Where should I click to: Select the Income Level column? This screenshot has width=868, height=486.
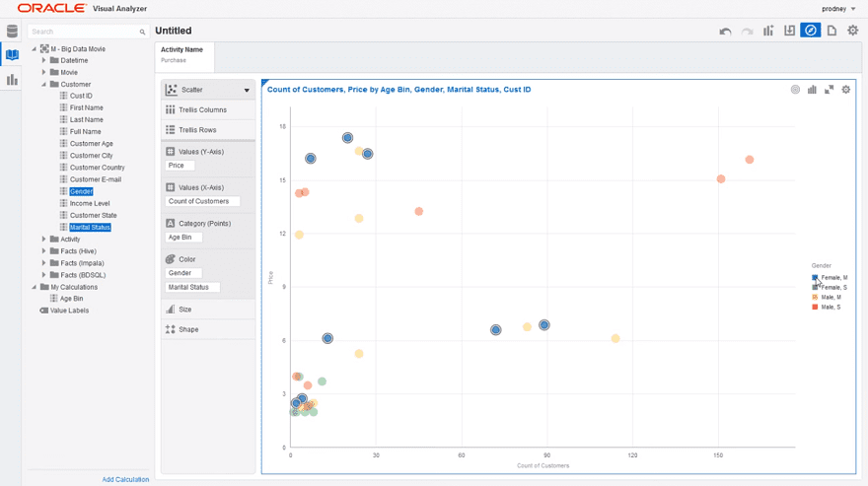point(90,203)
